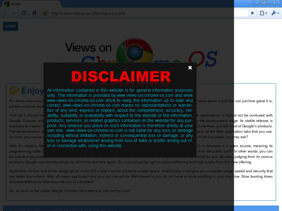Viewport: 282px width, 211px height.
Task: Open a new tab with the plus button
Action: [x=66, y=4]
